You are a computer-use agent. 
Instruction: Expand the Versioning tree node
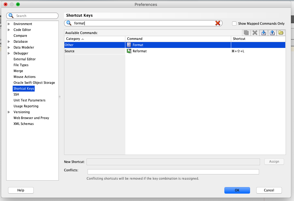9,112
